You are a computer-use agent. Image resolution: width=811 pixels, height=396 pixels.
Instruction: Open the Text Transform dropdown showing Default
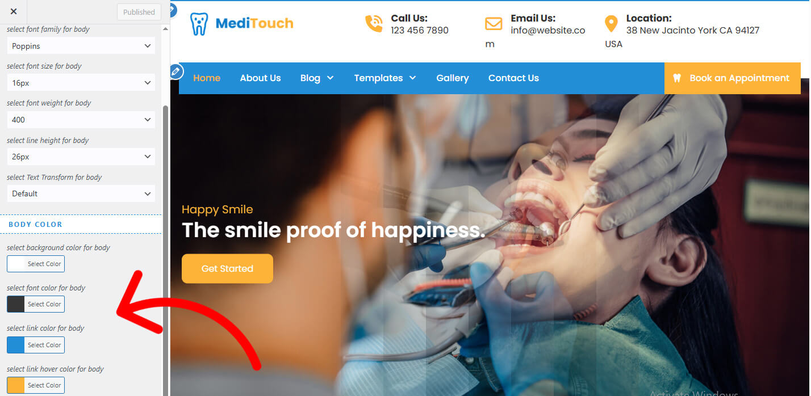[81, 193]
